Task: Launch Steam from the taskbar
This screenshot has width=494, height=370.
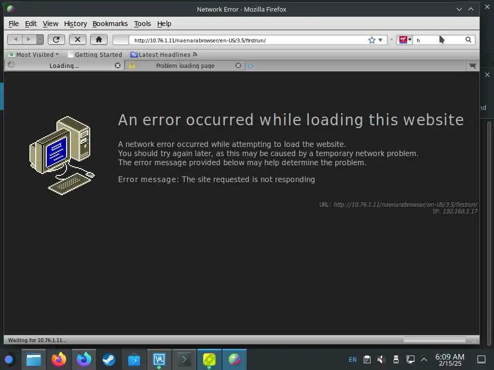Action: click(109, 359)
